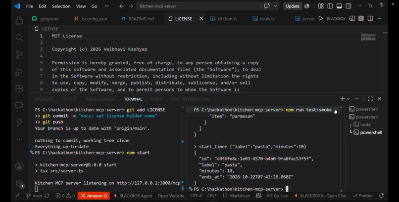Image resolution: width=399 pixels, height=202 pixels.
Task: Open more editor actions ellipsis
Action: 379,18
